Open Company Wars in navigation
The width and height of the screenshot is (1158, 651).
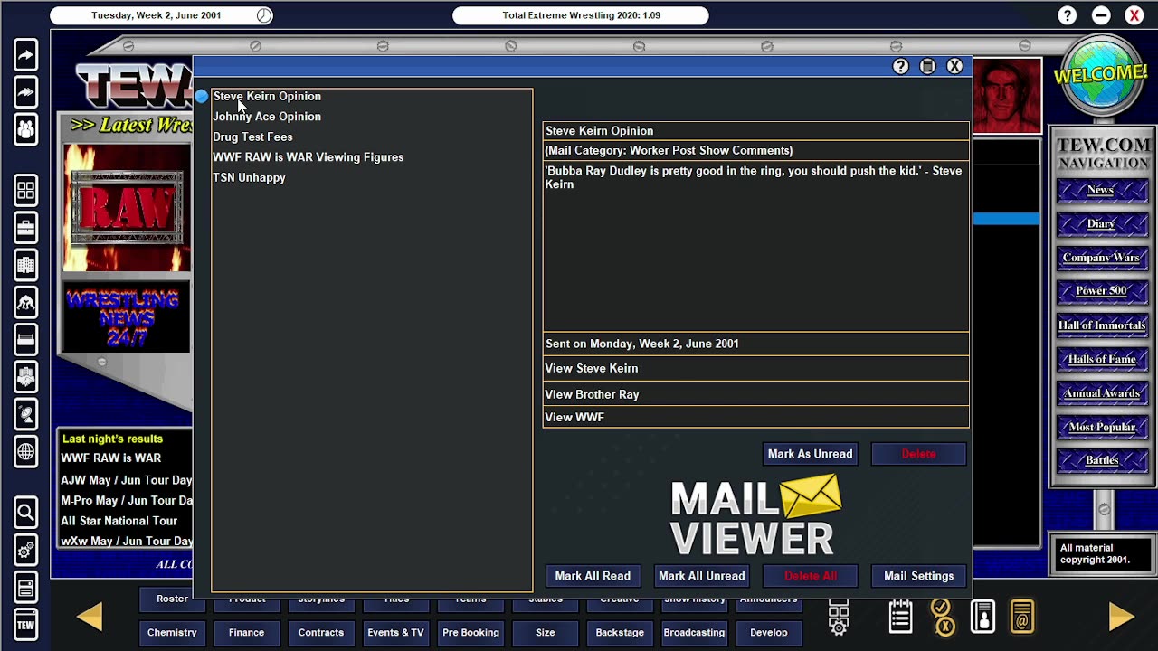click(1101, 258)
